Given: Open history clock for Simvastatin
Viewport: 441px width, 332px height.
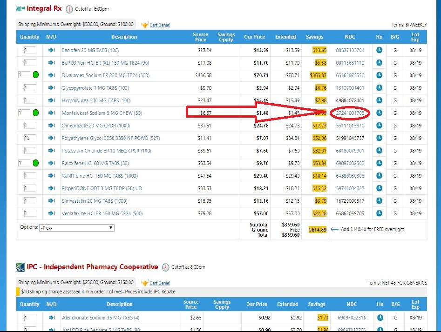Looking at the screenshot, I should (380, 200).
